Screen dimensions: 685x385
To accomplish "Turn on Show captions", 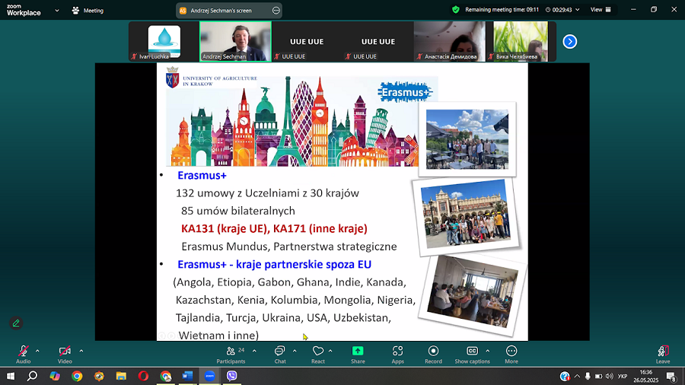I will pos(472,354).
